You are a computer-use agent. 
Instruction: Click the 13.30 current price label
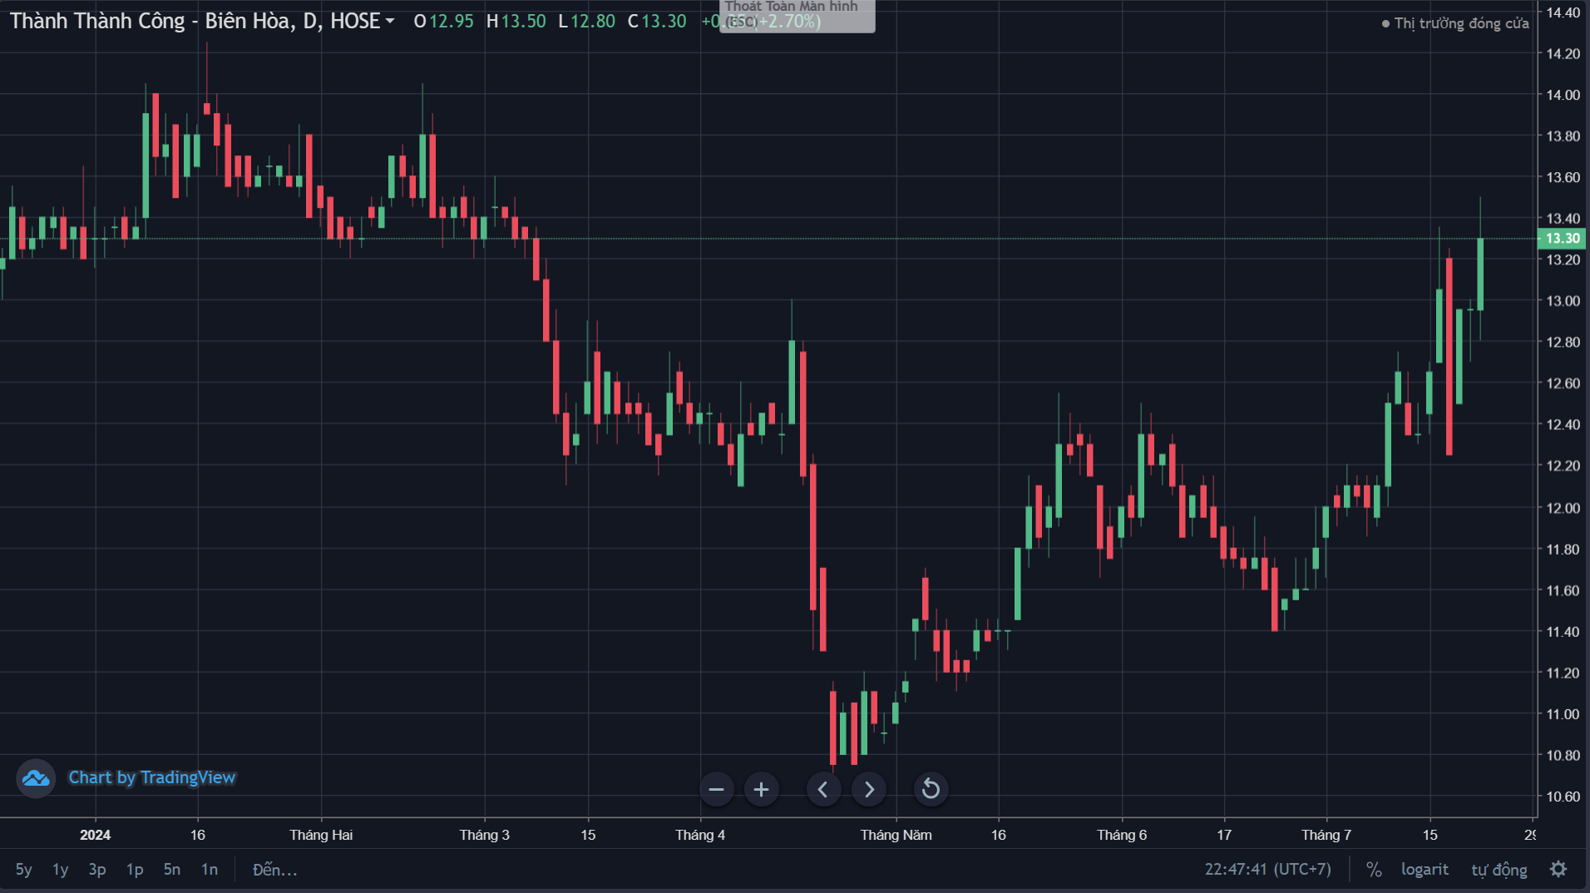(1562, 239)
